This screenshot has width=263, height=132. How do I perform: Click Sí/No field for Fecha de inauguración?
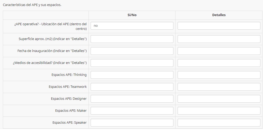(x=132, y=51)
